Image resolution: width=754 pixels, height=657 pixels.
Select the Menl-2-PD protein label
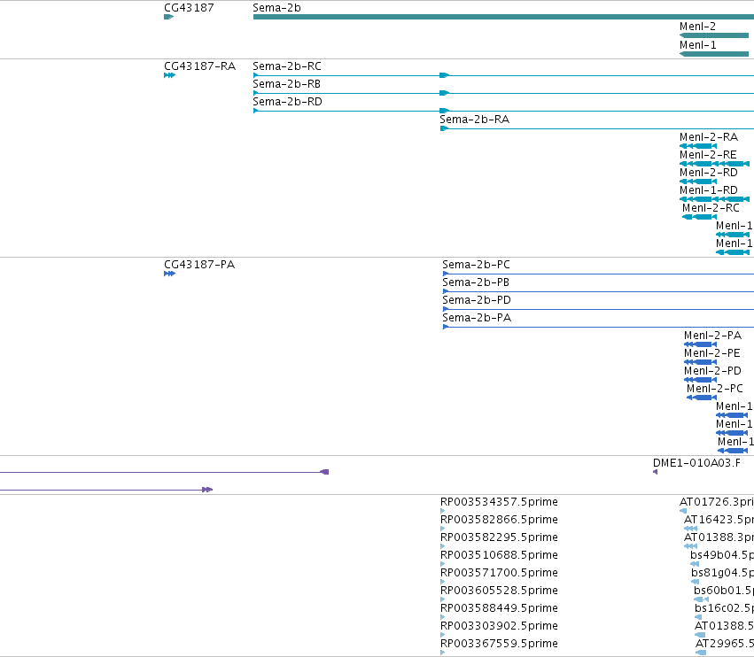click(x=712, y=371)
